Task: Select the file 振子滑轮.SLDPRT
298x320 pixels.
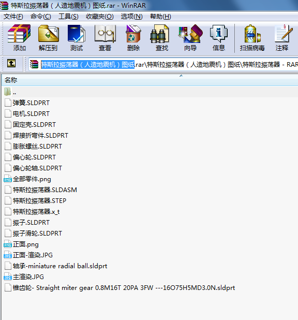Action: (x=37, y=233)
